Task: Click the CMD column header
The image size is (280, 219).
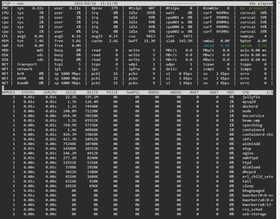Action: click(x=246, y=92)
